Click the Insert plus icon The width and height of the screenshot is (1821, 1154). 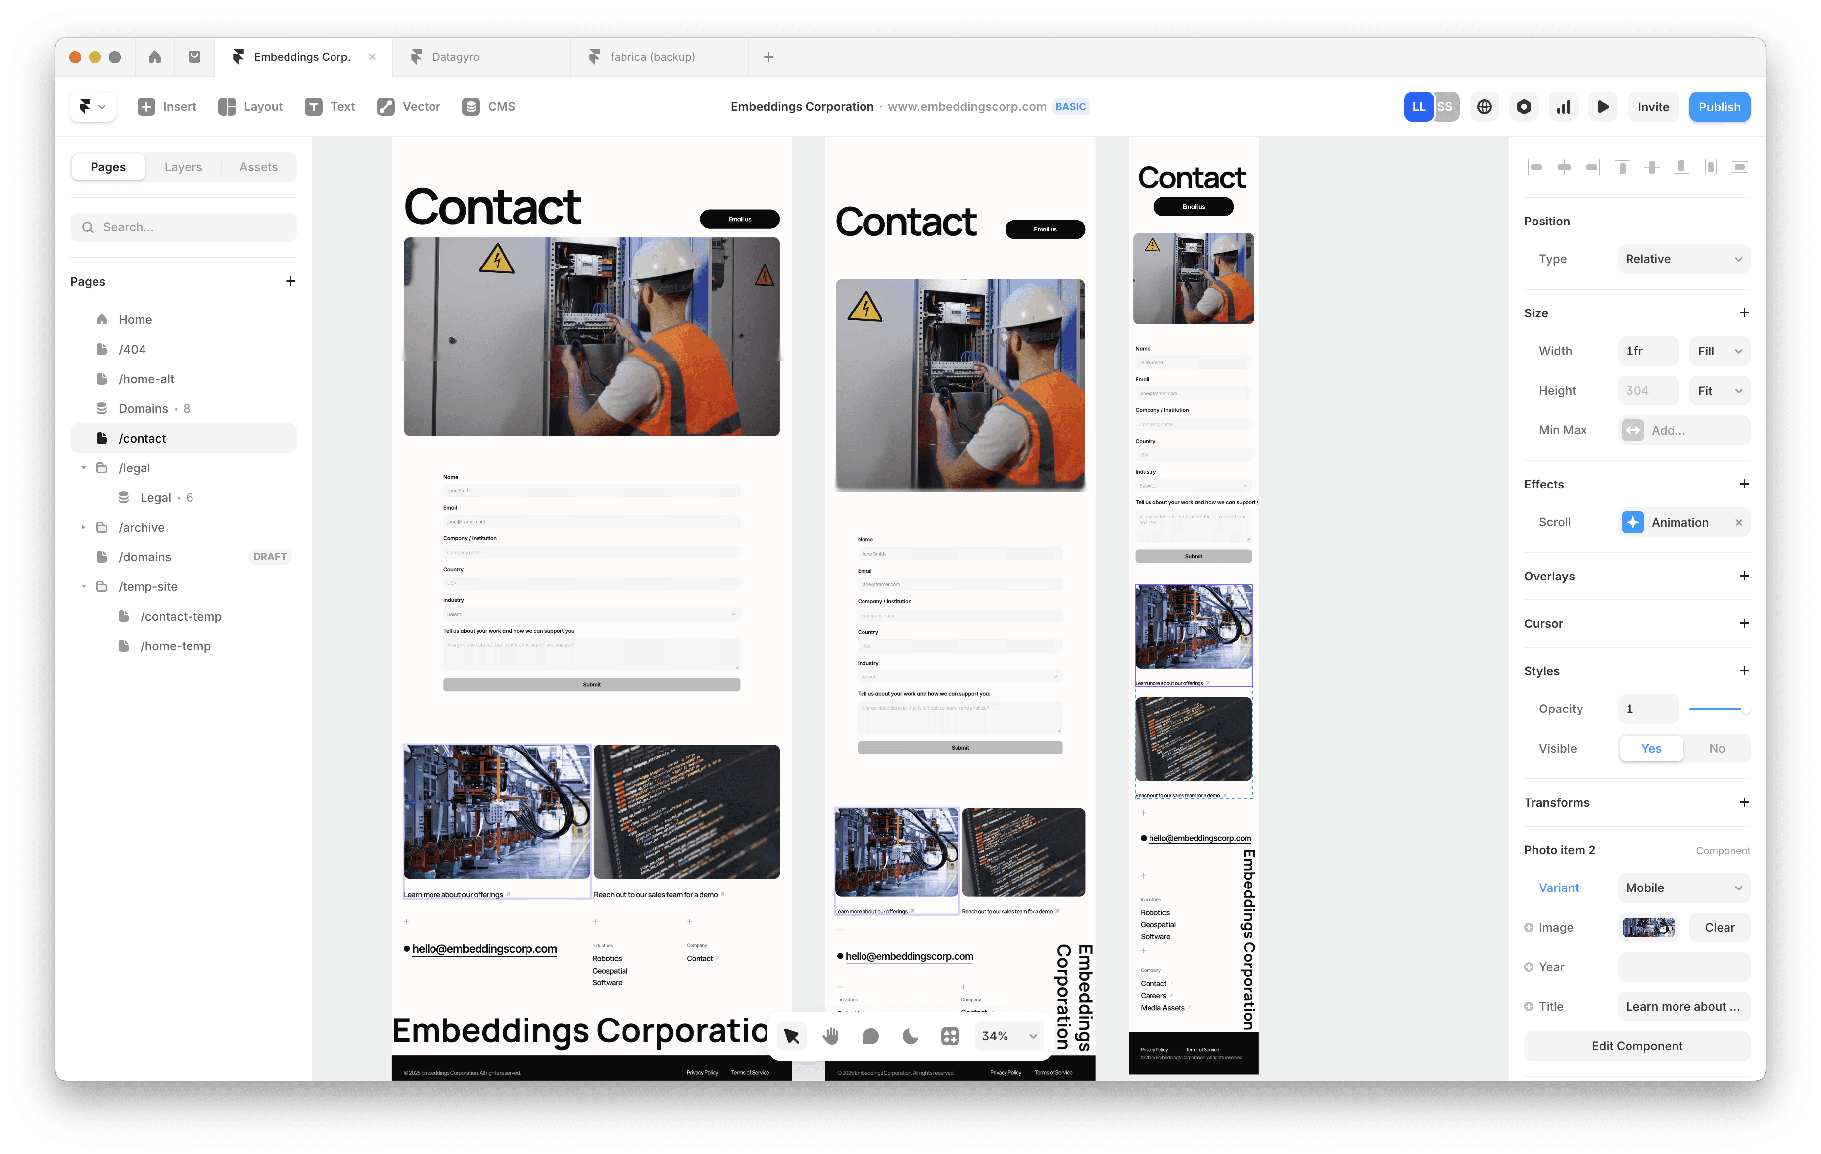pyautogui.click(x=146, y=107)
